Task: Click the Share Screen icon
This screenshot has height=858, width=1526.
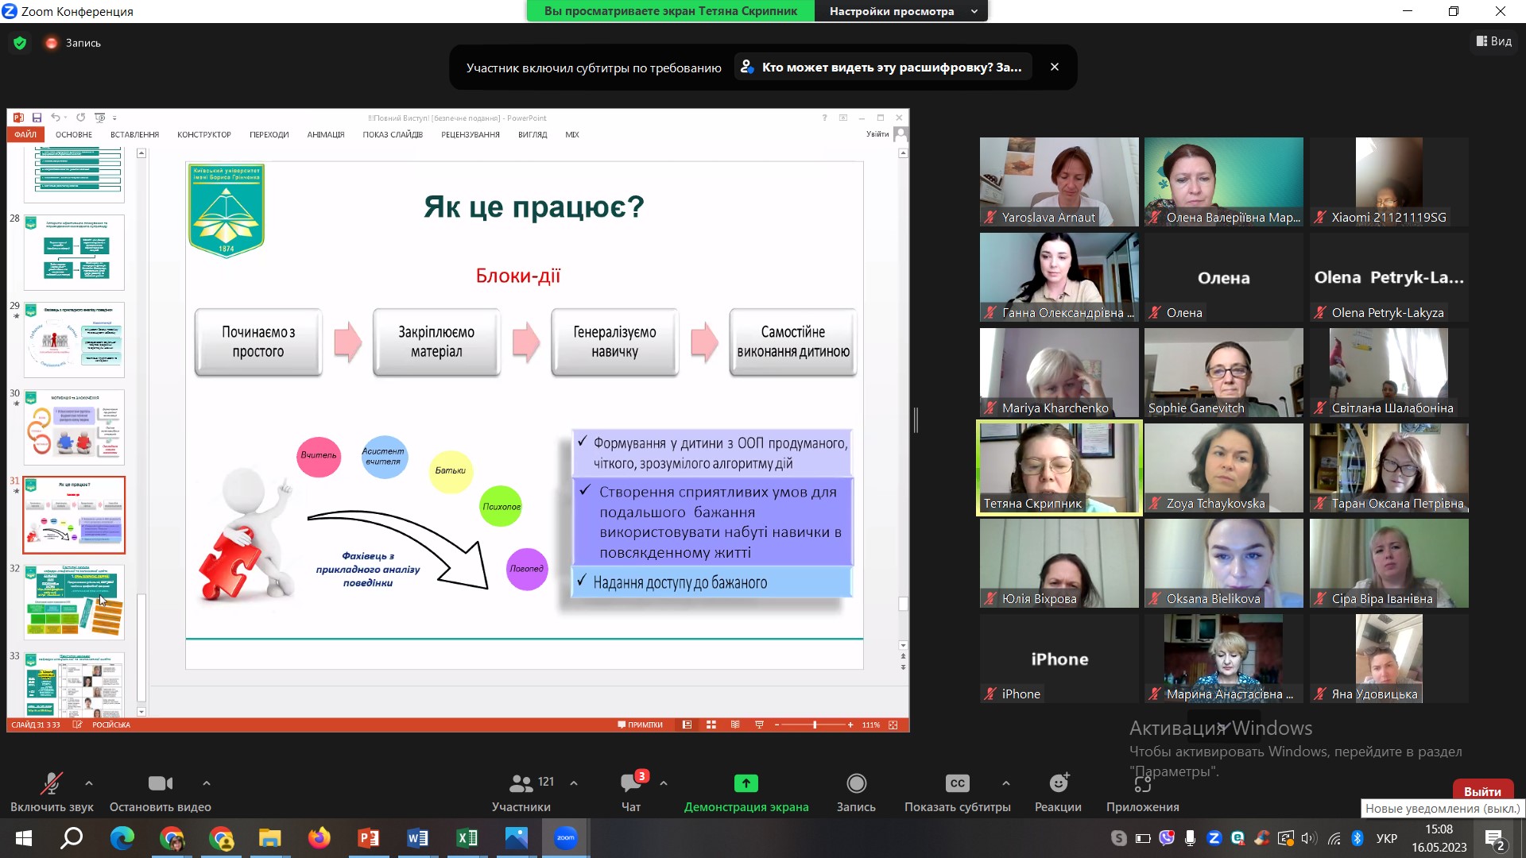Action: pos(746,784)
